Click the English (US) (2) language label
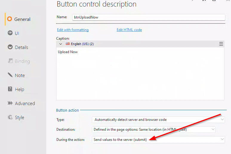Image resolution: width=231 pixels, height=154 pixels. point(82,44)
